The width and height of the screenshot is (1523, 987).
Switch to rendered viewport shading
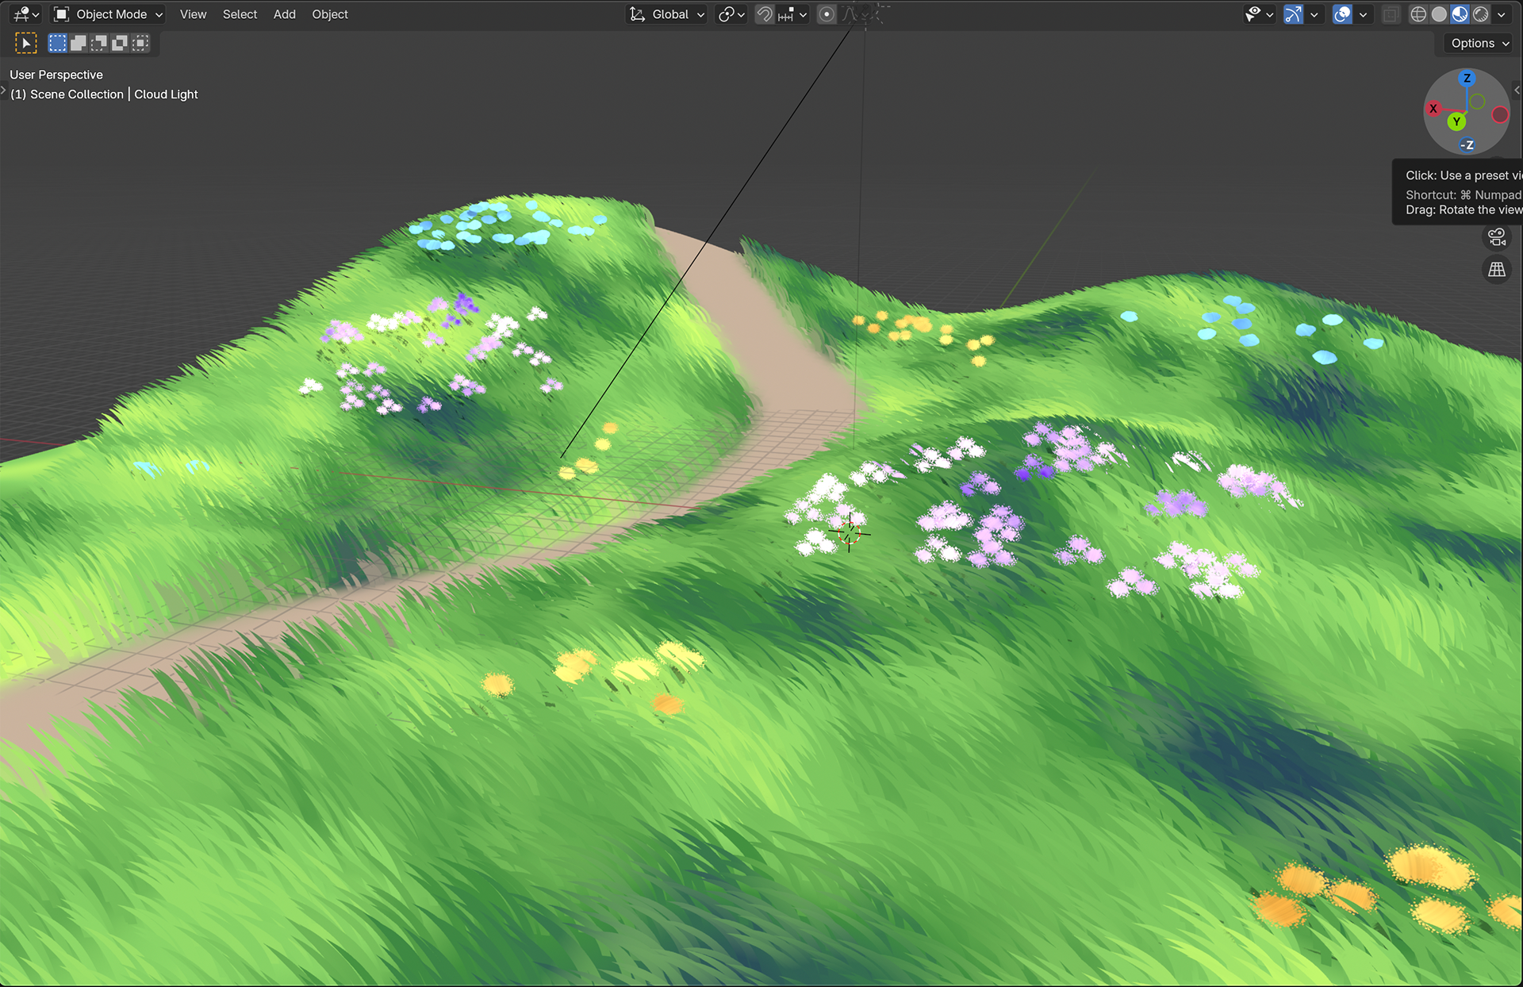coord(1480,14)
